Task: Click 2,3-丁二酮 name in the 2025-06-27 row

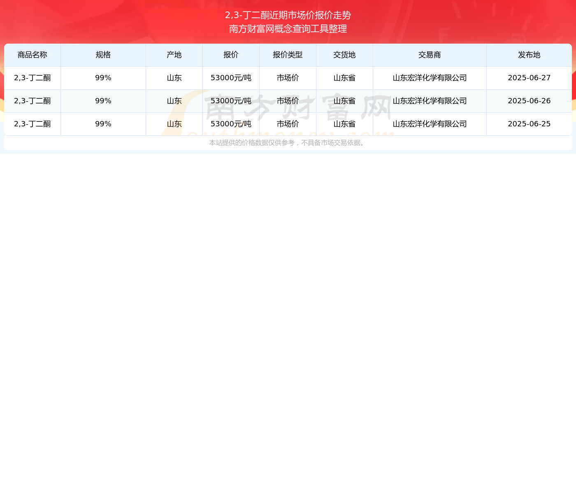Action: 33,78
